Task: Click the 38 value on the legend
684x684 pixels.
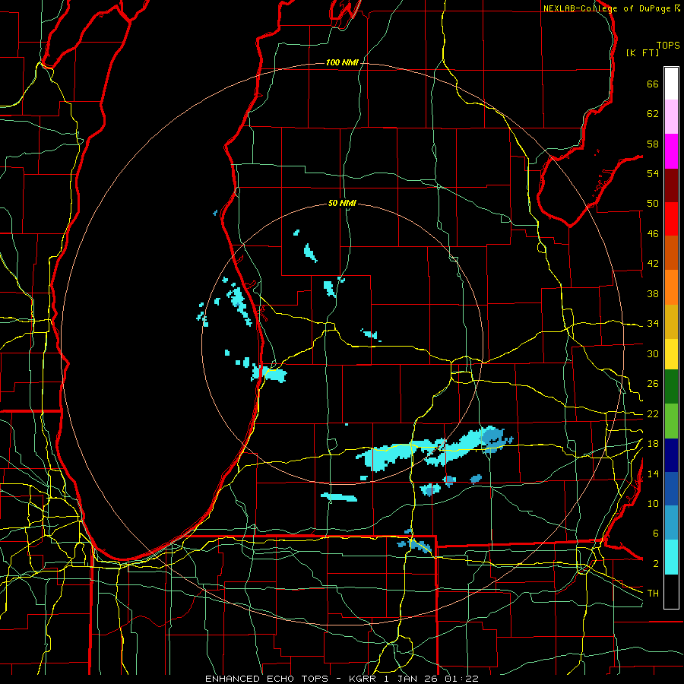Action: 653,293
